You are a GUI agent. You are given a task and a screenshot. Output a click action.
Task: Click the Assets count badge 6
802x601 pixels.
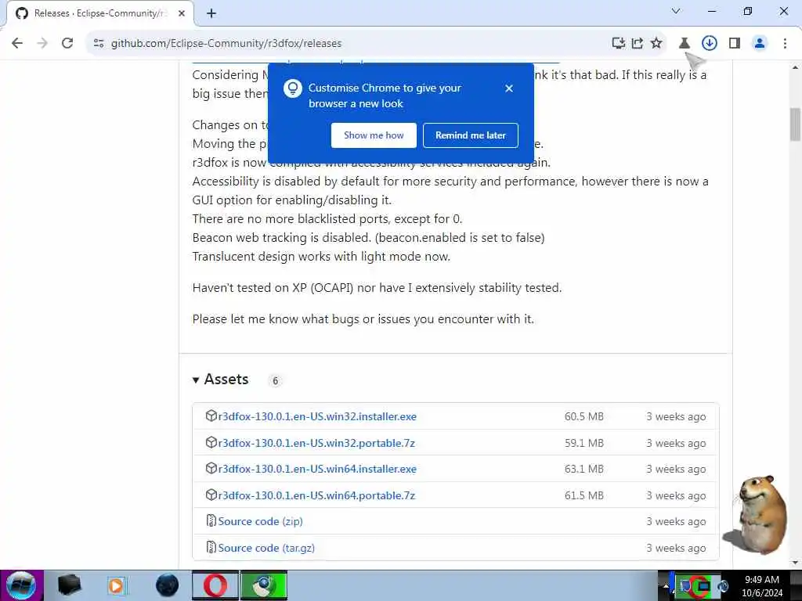[x=275, y=381]
